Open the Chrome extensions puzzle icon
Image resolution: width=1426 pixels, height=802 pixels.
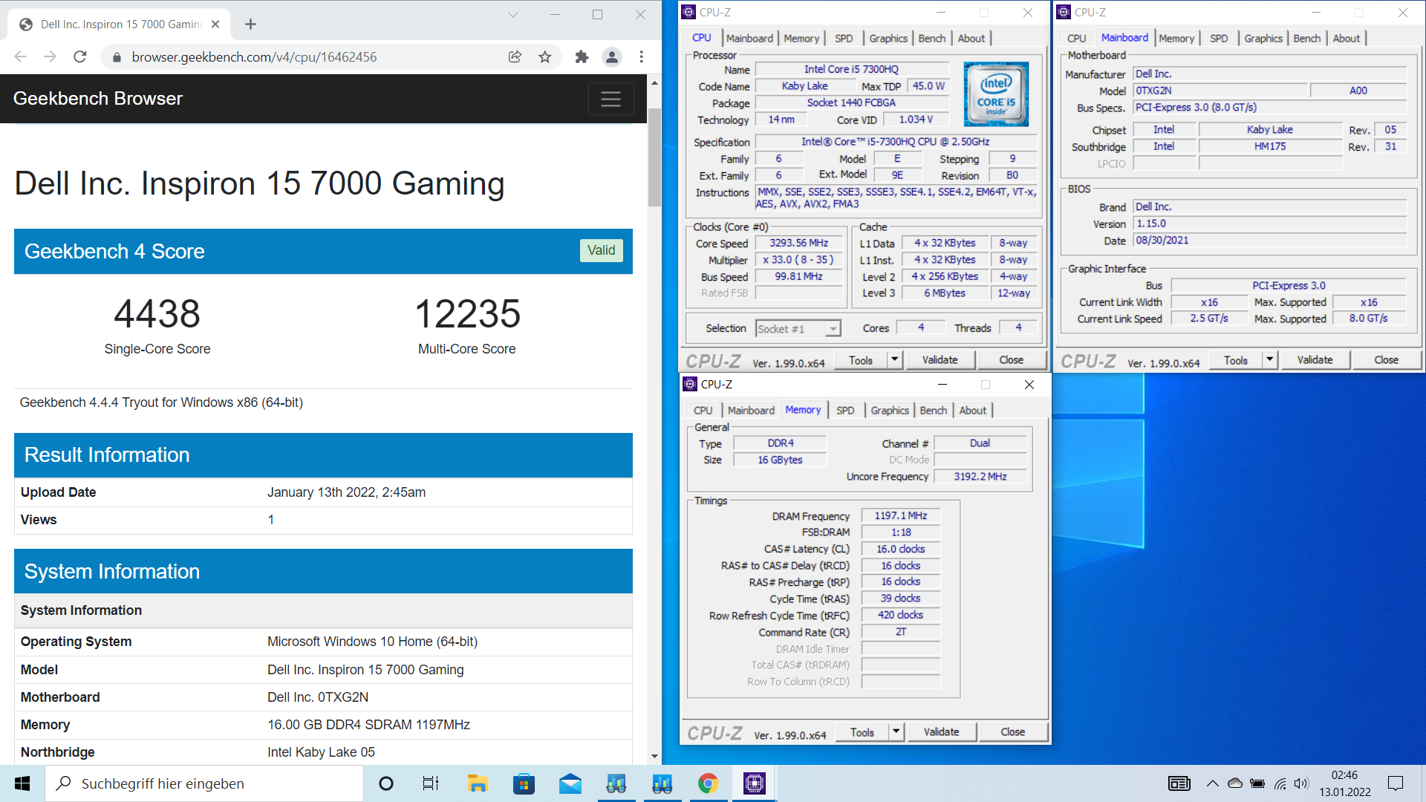582,57
